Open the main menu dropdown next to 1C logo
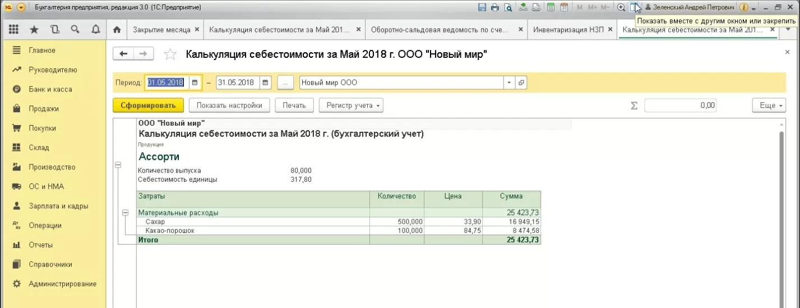Screen dimensions: 800x308 pos(21,7)
